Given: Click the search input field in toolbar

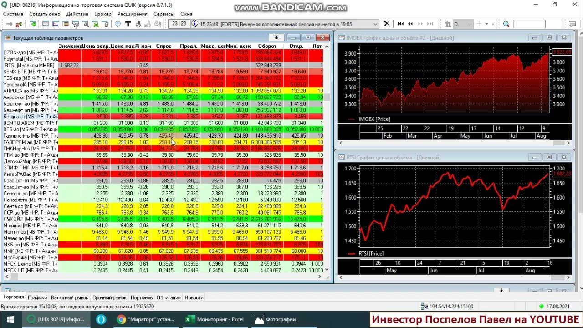Looking at the screenshot, I should (x=529, y=24).
